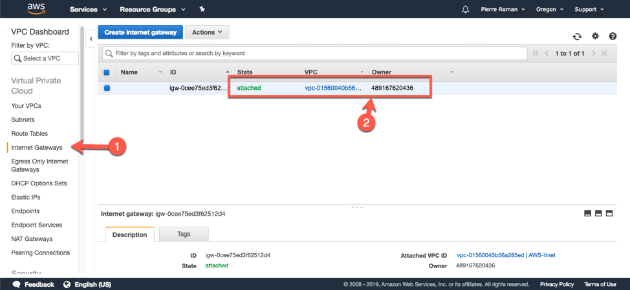
Task: Open the Support dropdown menu
Action: pyautogui.click(x=589, y=9)
